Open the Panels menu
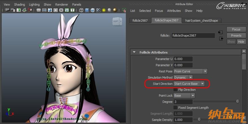 pos(76,5)
